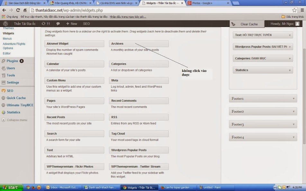This screenshot has height=191, width=306.
Task: Expand Categories: DANH MỤC widget
Action: coord(263,58)
